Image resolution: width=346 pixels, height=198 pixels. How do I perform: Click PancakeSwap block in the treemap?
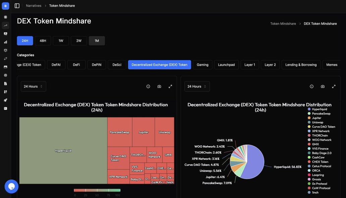[120, 132]
